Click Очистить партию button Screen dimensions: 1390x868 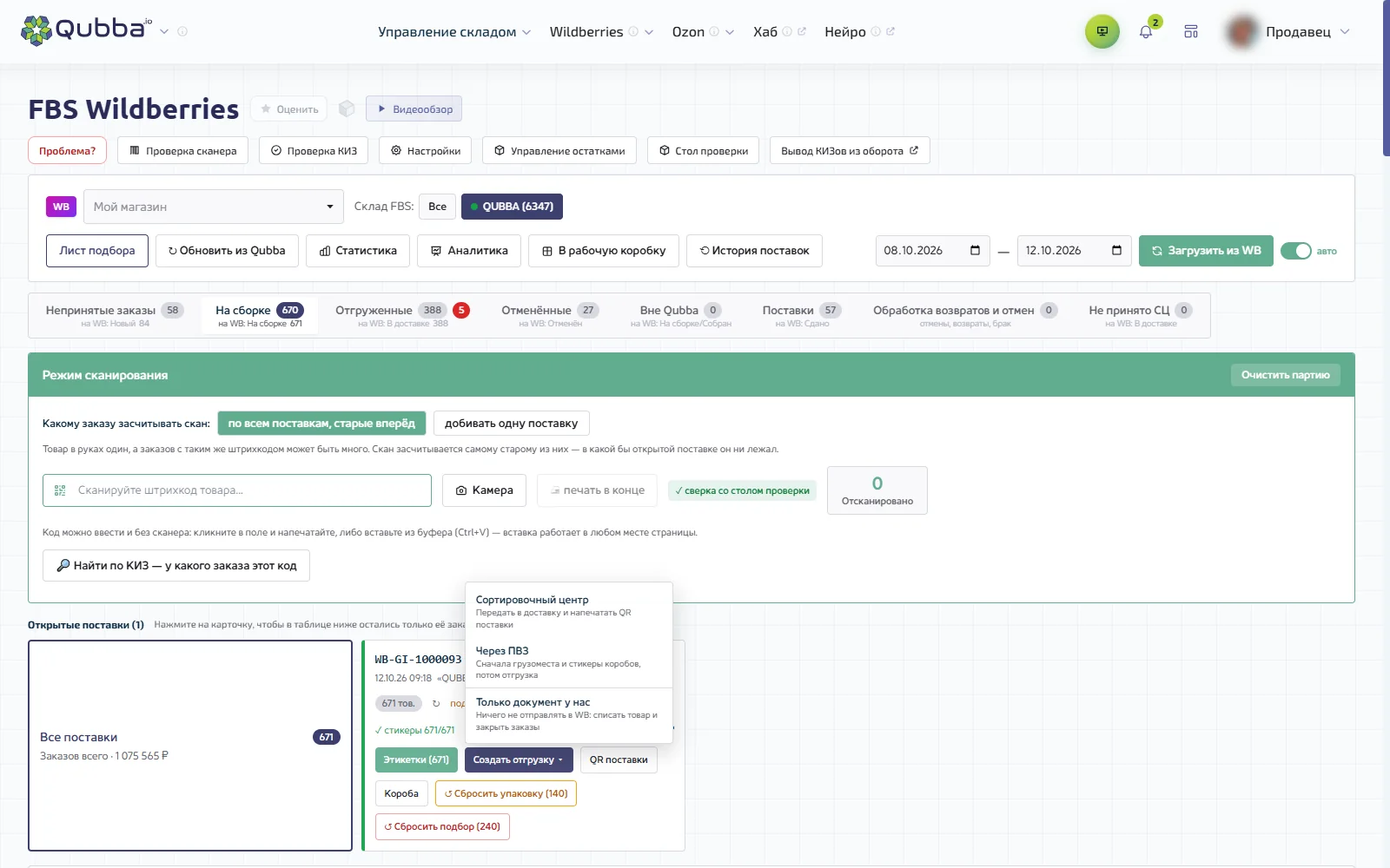pos(1285,375)
